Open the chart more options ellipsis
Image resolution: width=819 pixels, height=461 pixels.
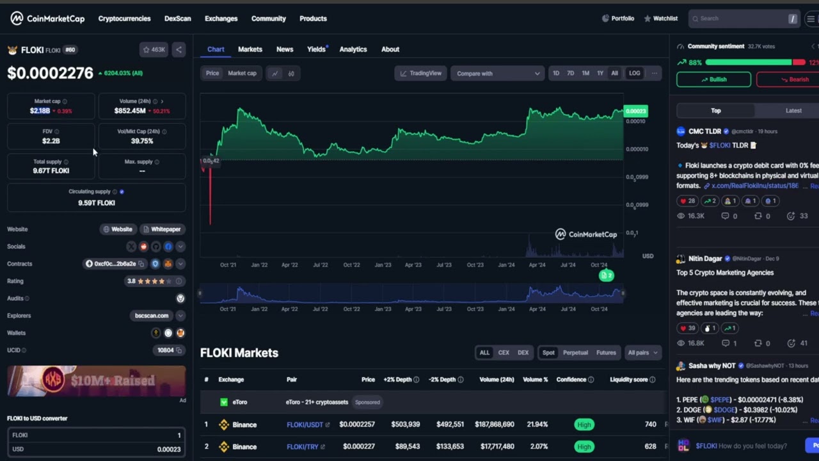tap(654, 73)
